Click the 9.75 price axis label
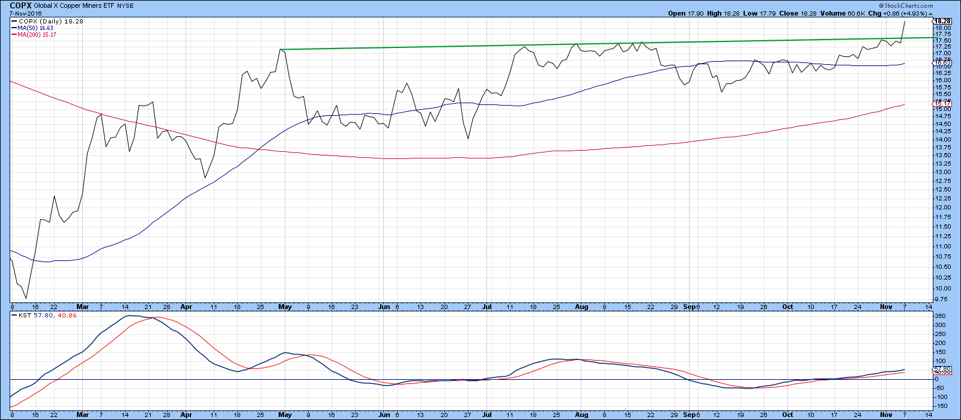 942,299
